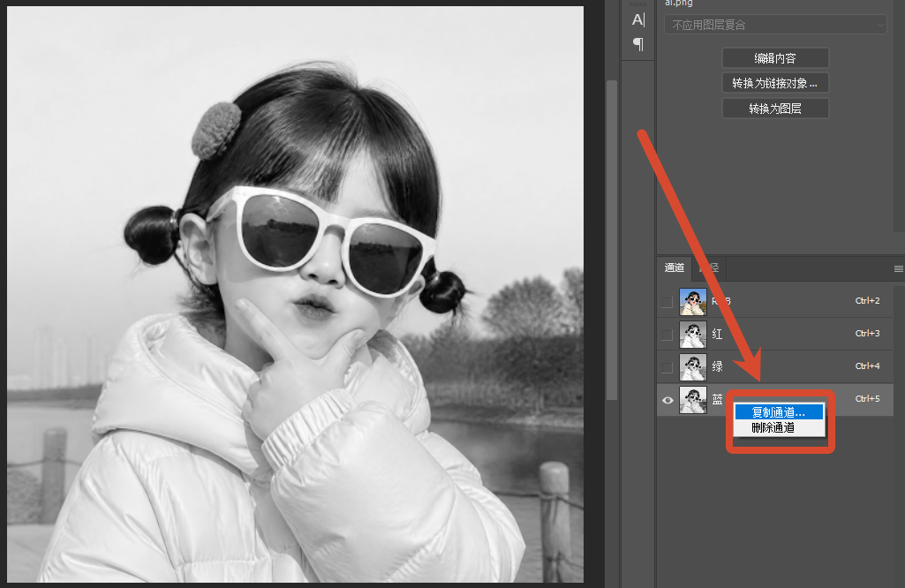Click the 绿 channel name
Screen dimensions: 905x588
(x=718, y=366)
